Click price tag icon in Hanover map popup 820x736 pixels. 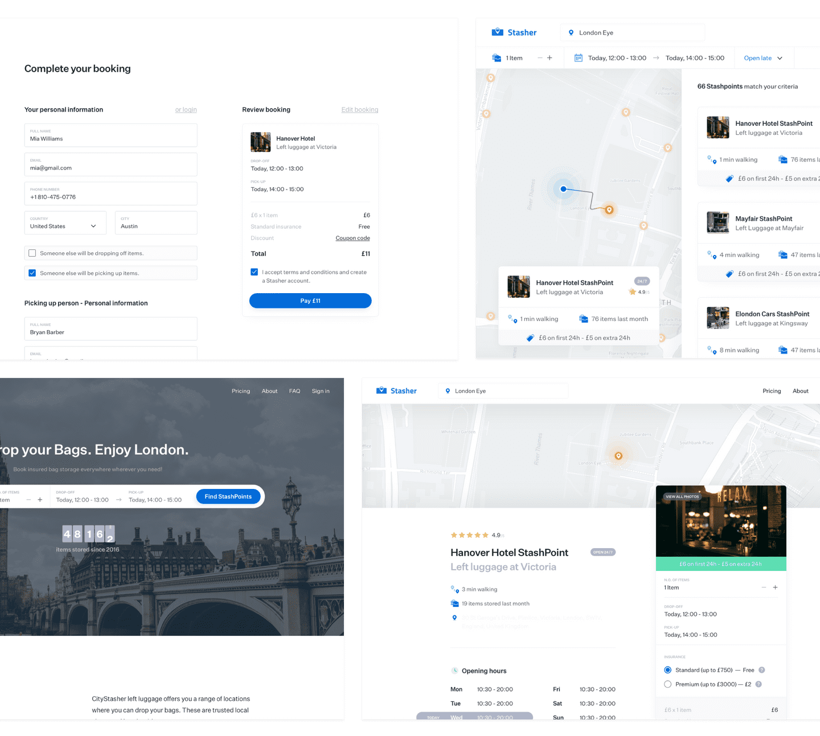point(530,338)
